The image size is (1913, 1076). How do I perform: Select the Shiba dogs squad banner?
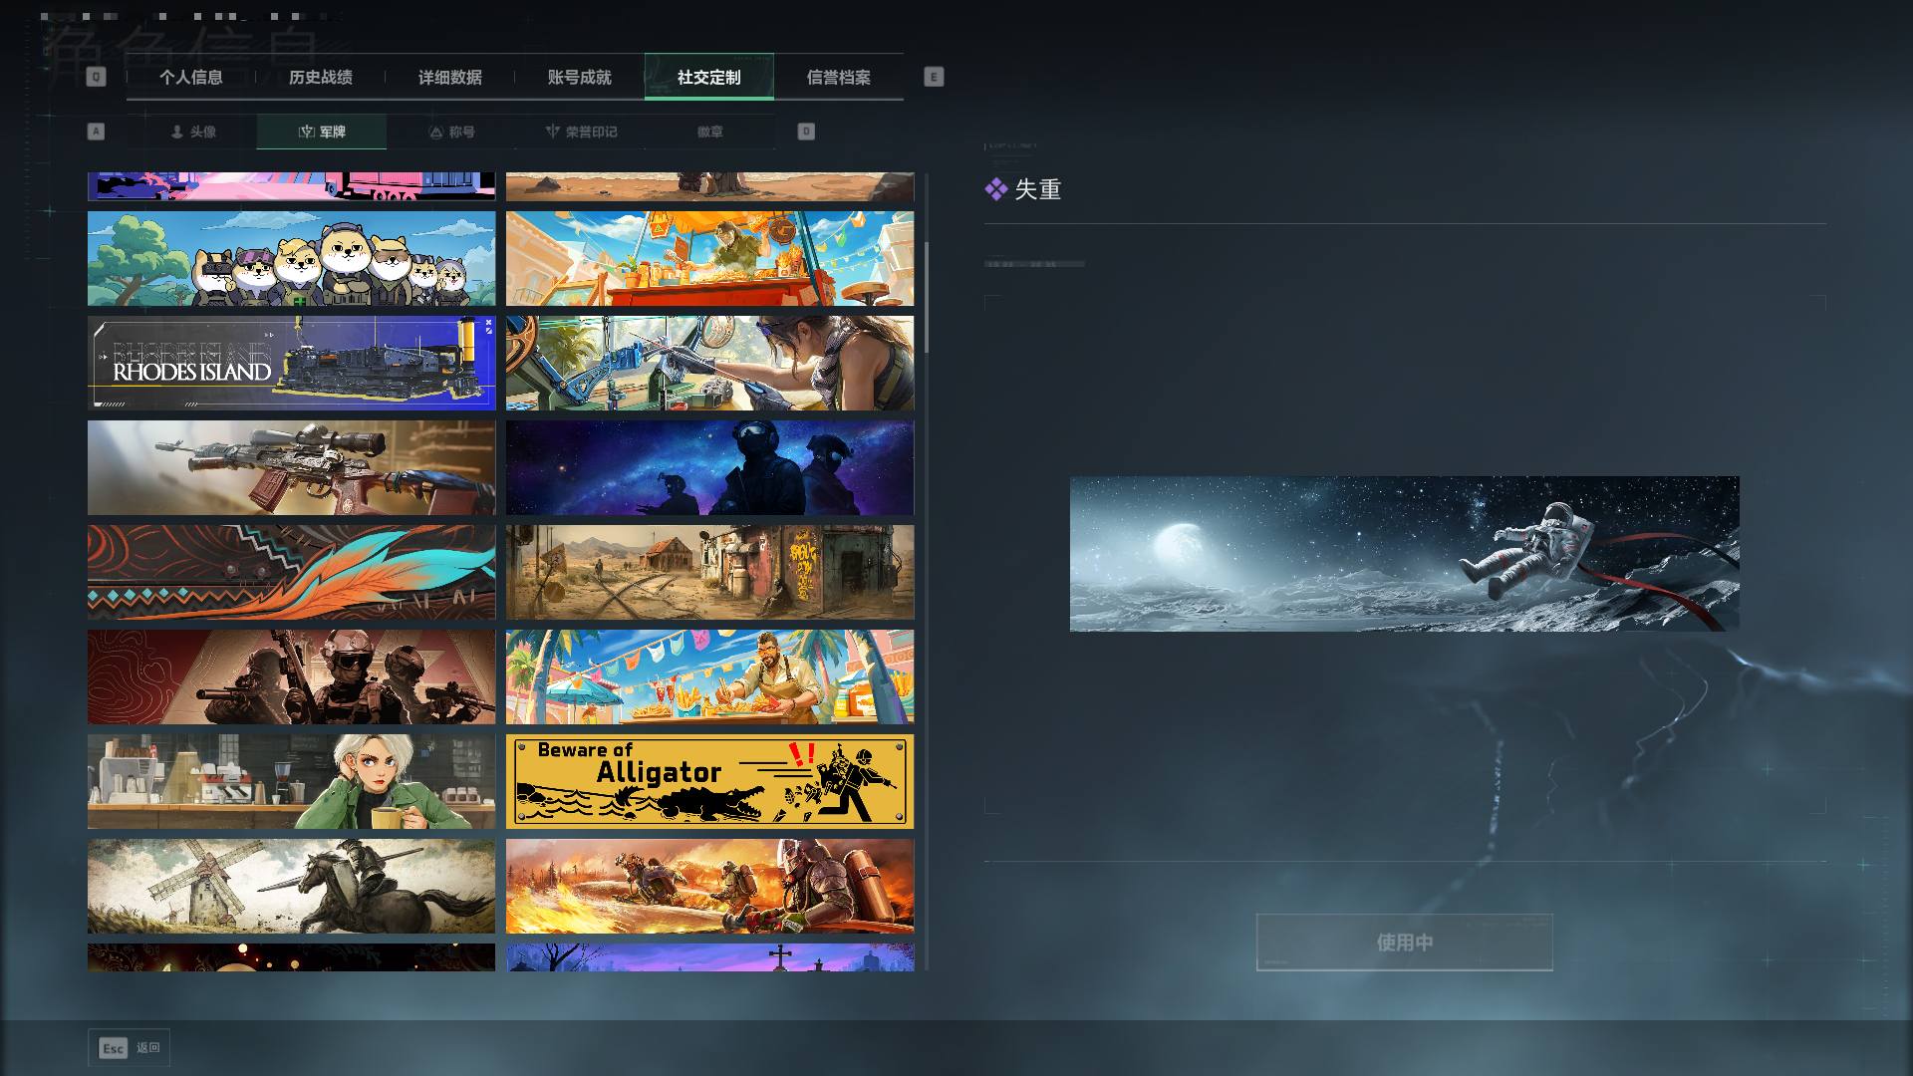pos(291,258)
